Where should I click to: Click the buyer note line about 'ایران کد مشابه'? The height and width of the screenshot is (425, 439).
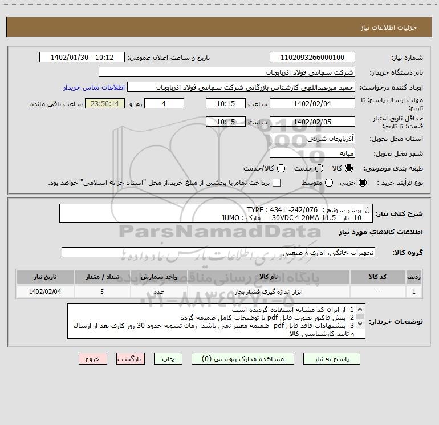point(293,310)
